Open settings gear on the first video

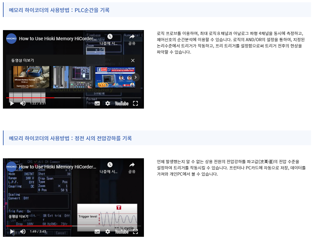click(108, 103)
